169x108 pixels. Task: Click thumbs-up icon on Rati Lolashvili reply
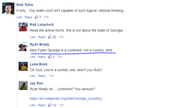click(x=50, y=37)
